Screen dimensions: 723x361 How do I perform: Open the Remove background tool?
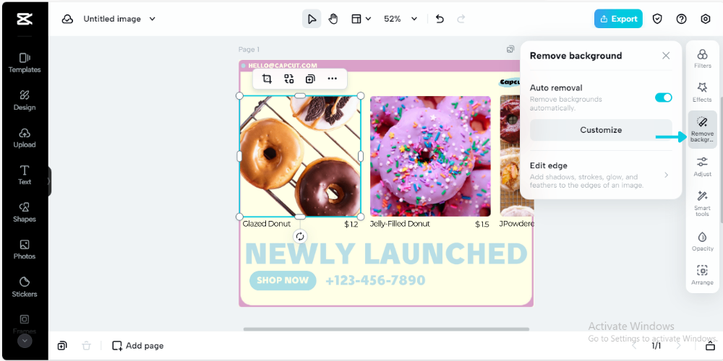point(702,129)
